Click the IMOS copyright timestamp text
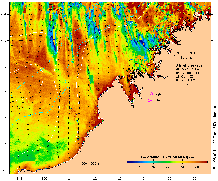The height and width of the screenshot is (181, 218). (x=215, y=137)
